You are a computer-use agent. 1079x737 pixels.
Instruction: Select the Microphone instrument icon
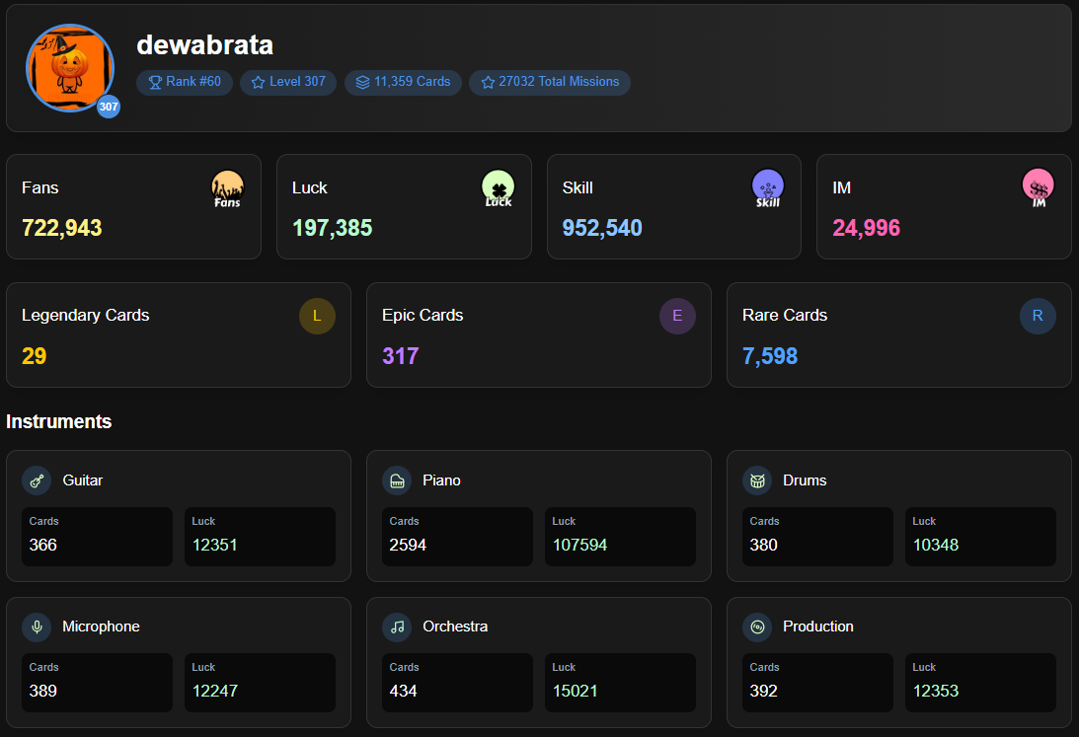(37, 626)
